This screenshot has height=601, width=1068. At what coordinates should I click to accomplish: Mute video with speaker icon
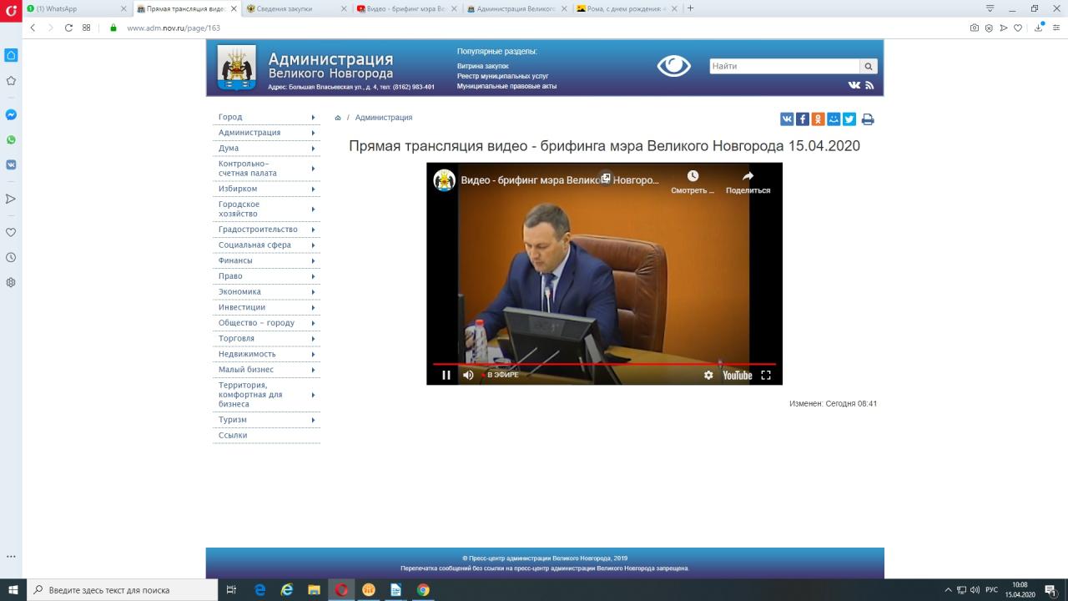click(468, 375)
